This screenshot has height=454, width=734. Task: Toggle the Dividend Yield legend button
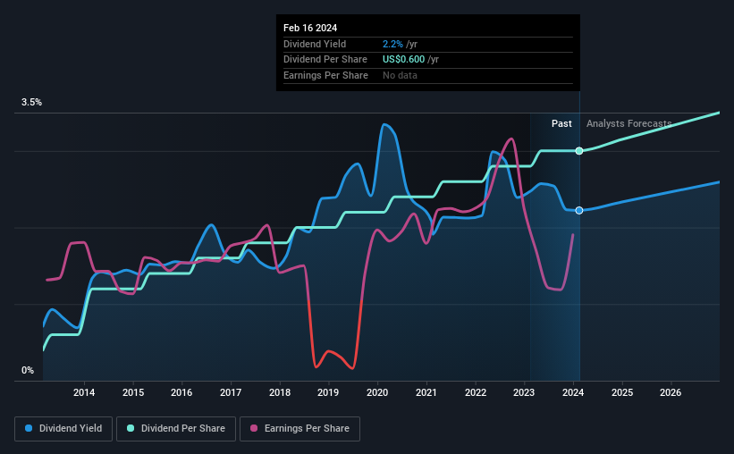63,429
